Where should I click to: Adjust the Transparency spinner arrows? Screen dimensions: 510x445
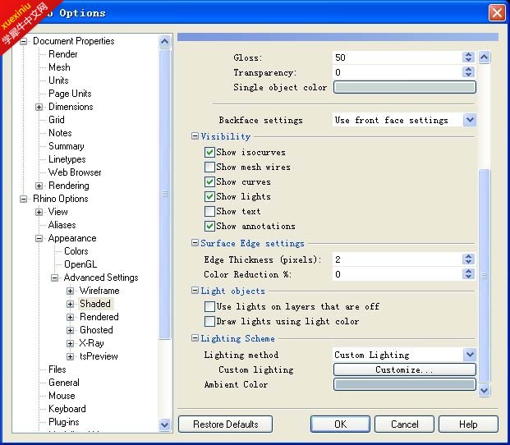pyautogui.click(x=468, y=72)
